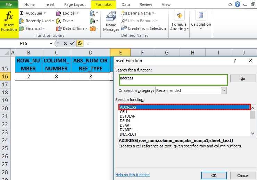Open the category dropdown showing Recommended
This screenshot has width=257, height=180.
pyautogui.click(x=224, y=91)
